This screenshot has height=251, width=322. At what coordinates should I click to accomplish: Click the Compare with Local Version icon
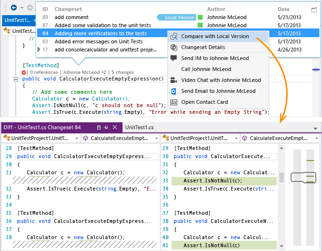click(174, 36)
